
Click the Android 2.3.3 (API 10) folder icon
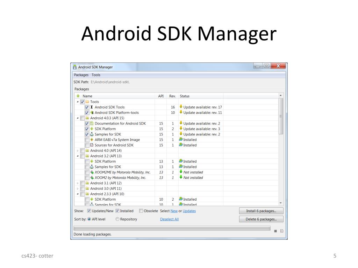[87, 194]
